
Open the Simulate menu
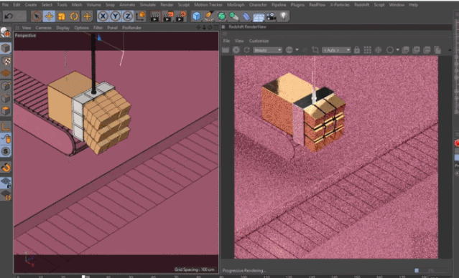[x=147, y=5]
